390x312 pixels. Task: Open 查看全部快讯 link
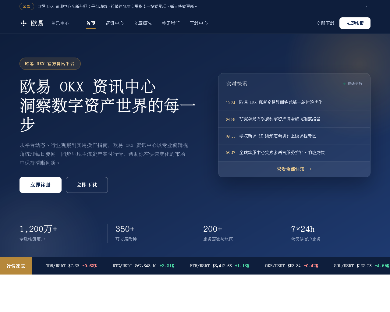(294, 169)
